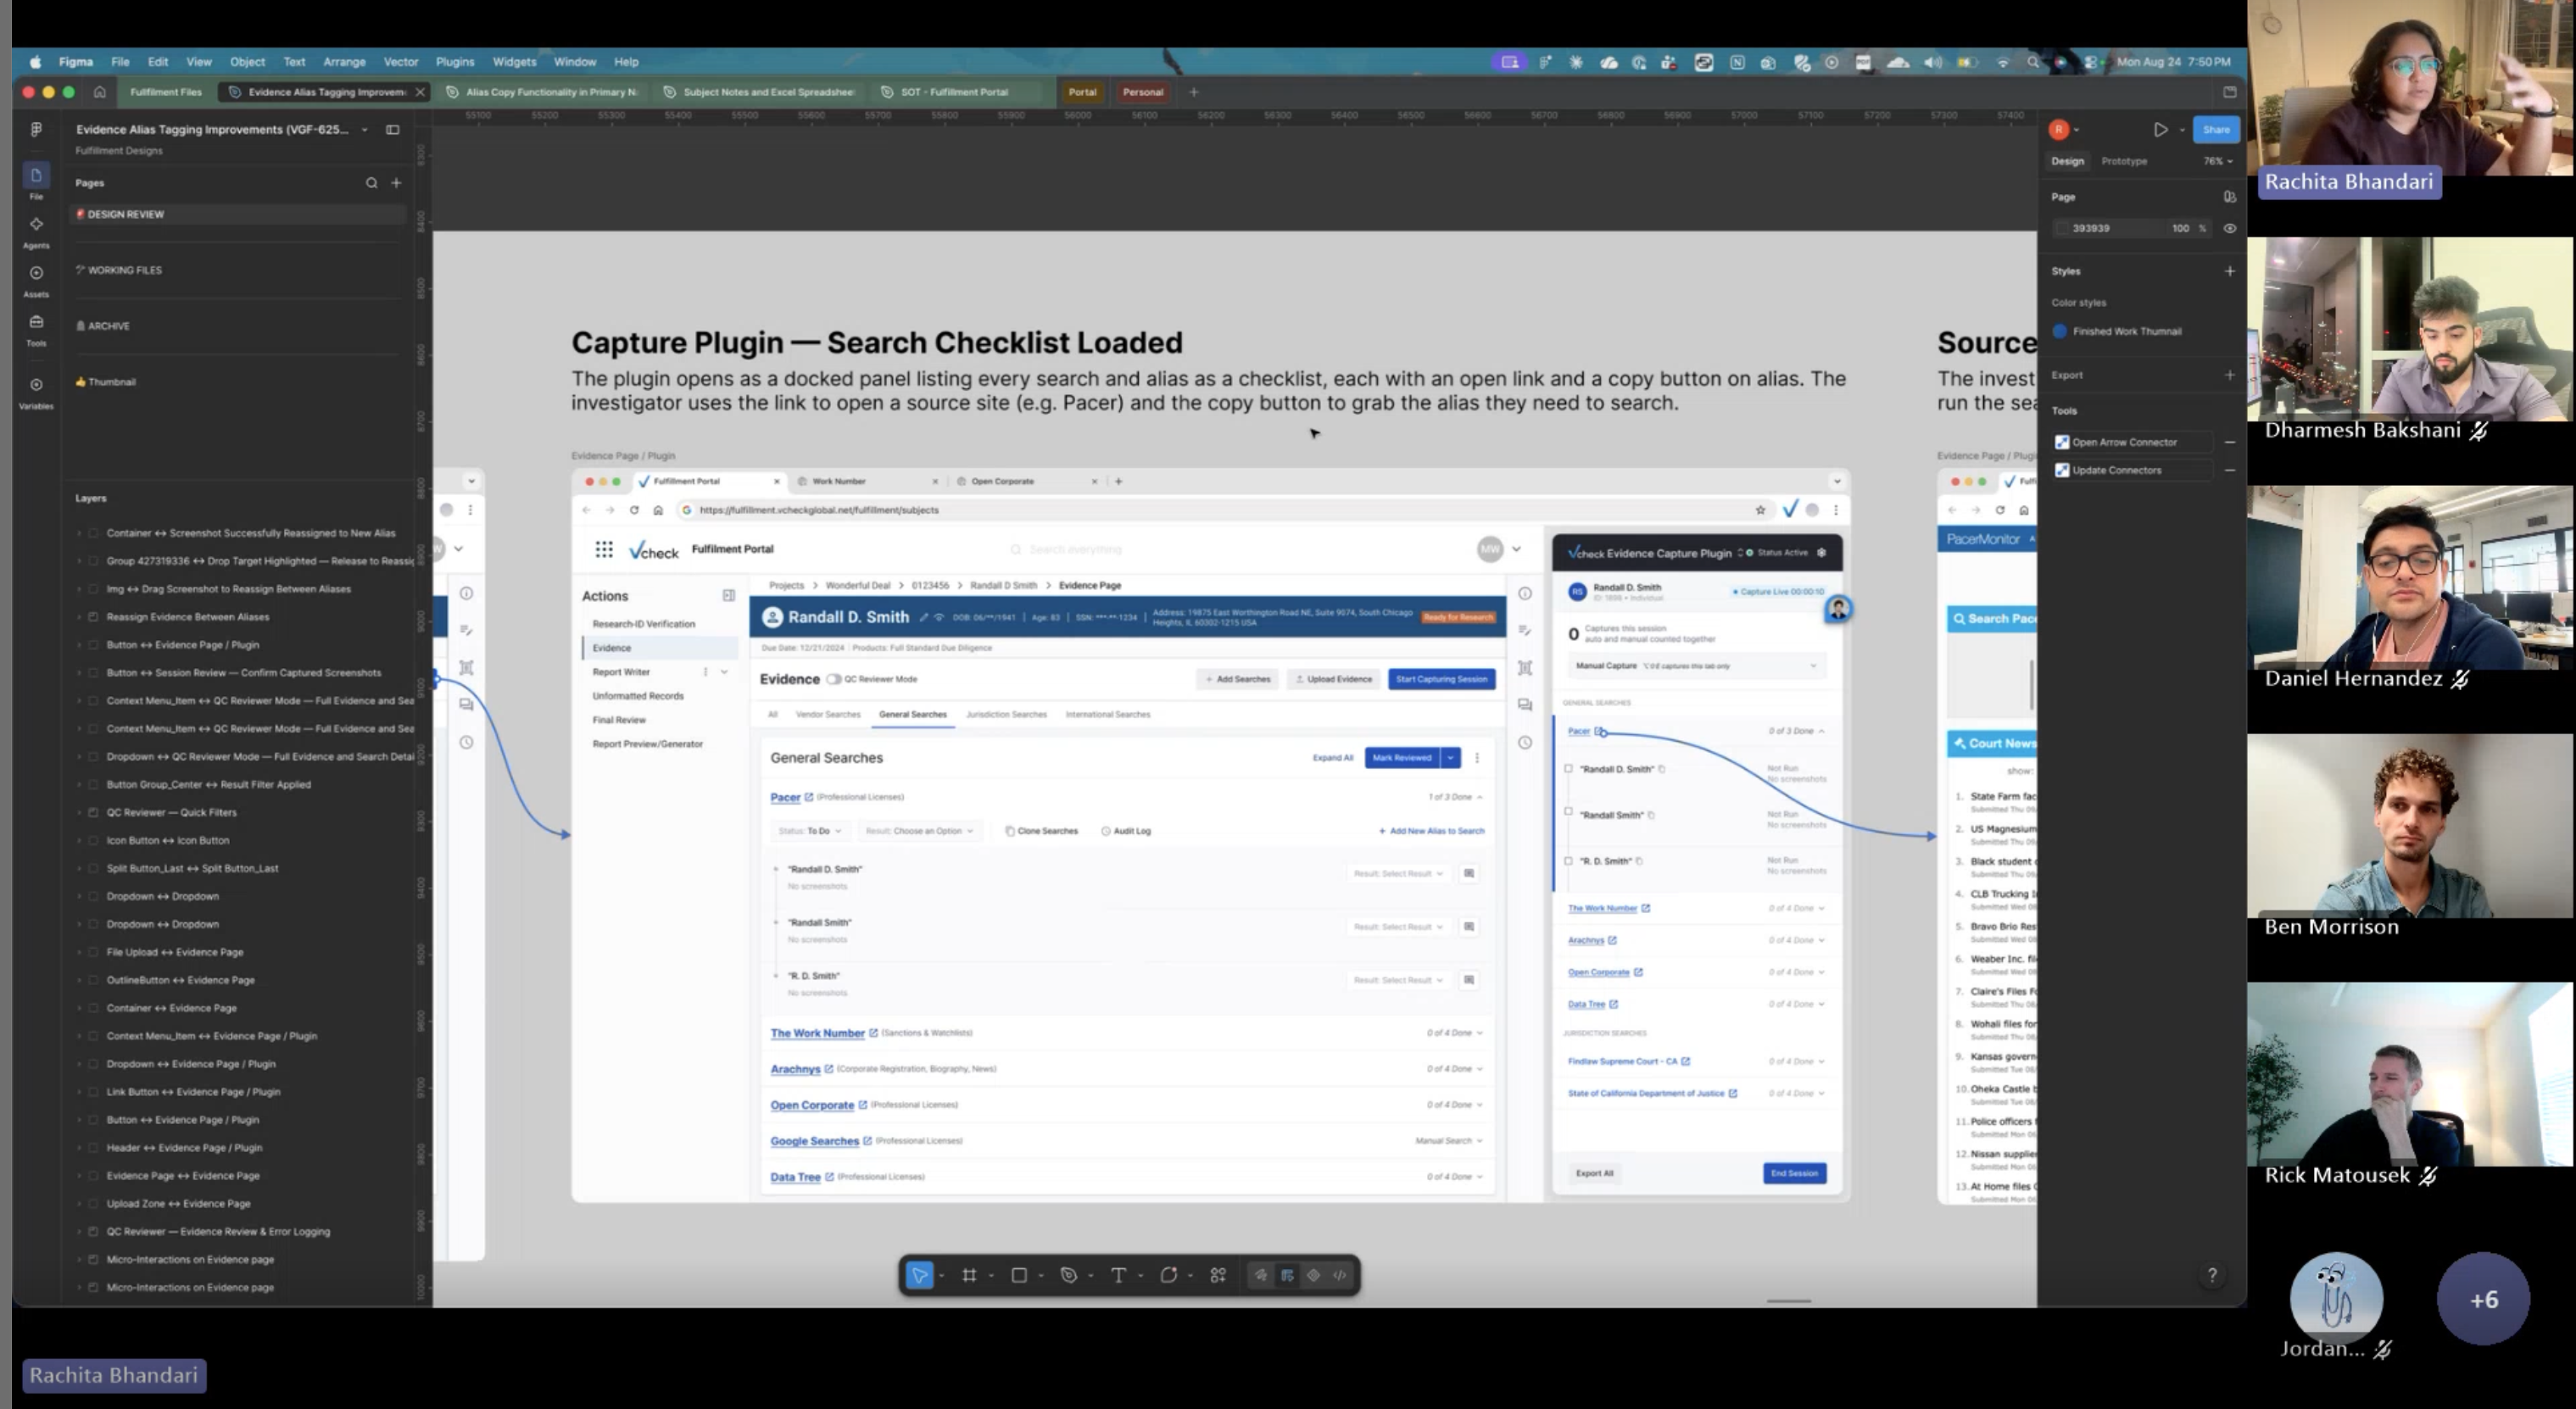
Task: Click the page background color swatch 393939
Action: (2061, 228)
